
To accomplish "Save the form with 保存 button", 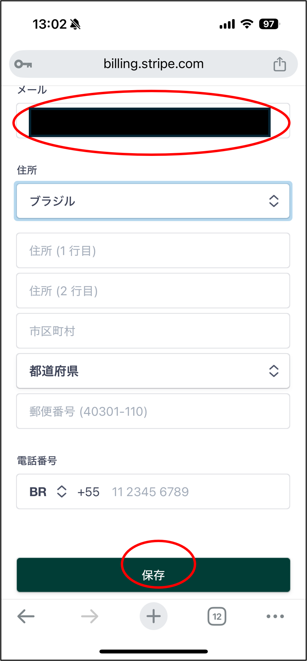I will [153, 575].
